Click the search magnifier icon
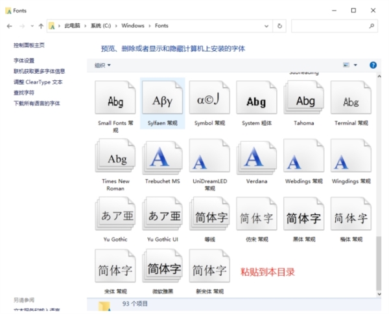 tap(371, 26)
